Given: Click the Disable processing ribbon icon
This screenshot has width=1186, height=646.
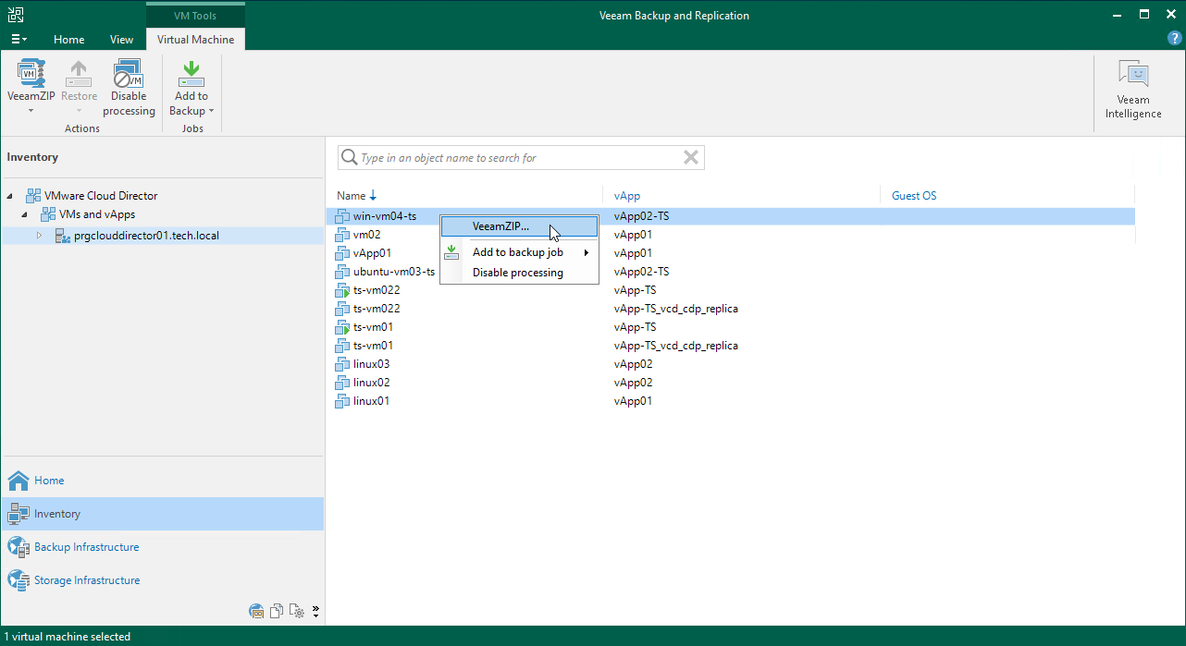Looking at the screenshot, I should (x=129, y=83).
